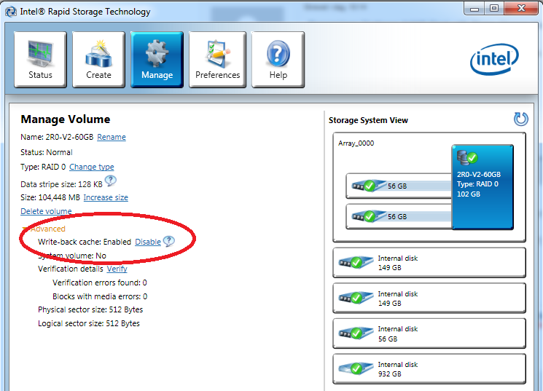Minimize the Intel RST window
The width and height of the screenshot is (543, 391).
pos(474,9)
